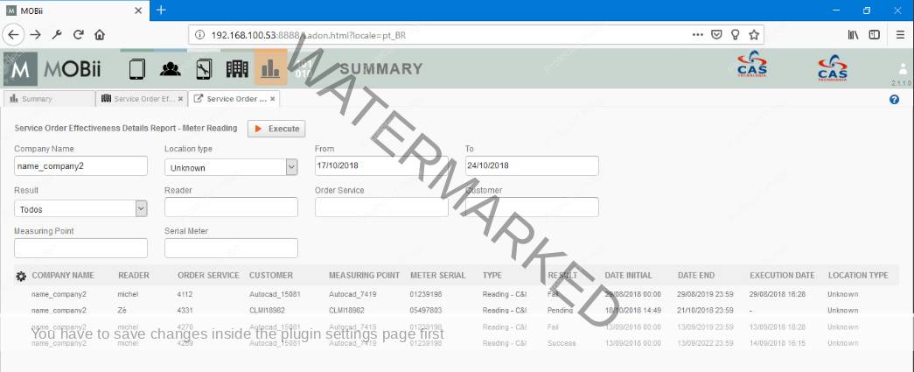Focus the Company Name input field
The image size is (914, 372).
[x=80, y=166]
